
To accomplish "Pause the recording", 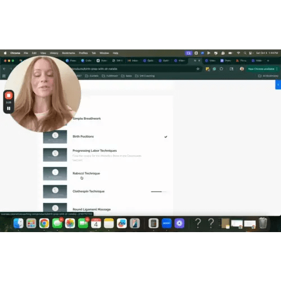I will 8,108.
